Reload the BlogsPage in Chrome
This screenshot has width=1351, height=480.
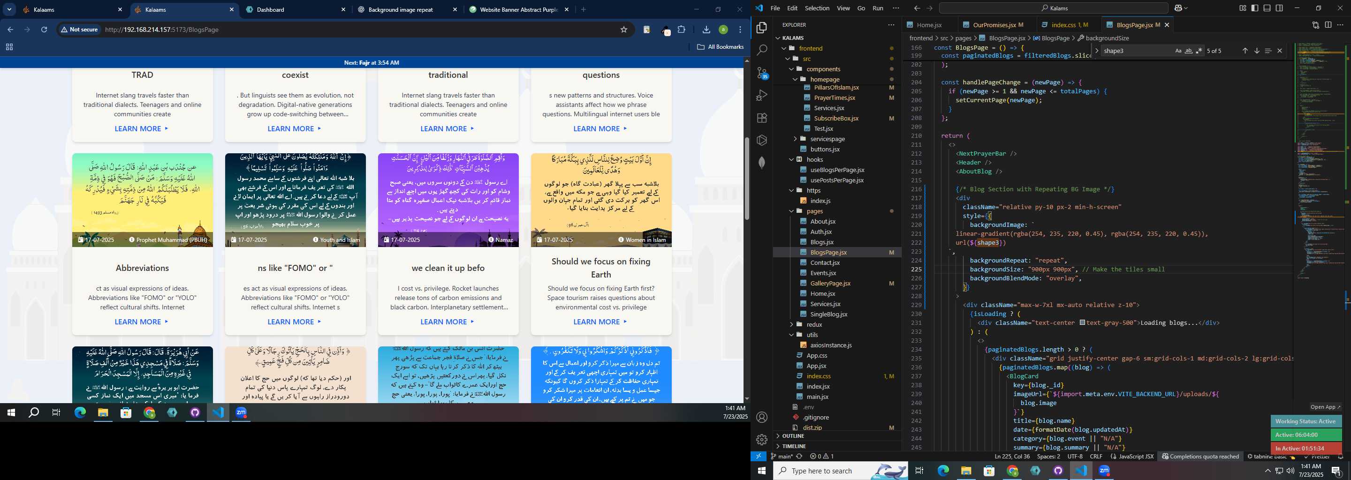[44, 30]
